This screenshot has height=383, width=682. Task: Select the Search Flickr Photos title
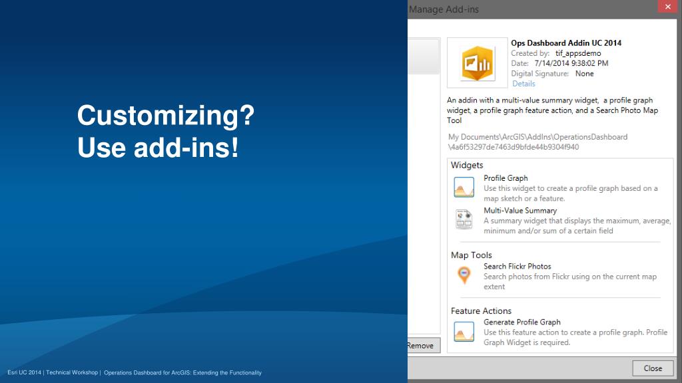pyautogui.click(x=517, y=266)
